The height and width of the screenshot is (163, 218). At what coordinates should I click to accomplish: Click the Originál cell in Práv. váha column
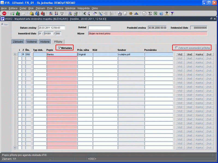point(85,54)
